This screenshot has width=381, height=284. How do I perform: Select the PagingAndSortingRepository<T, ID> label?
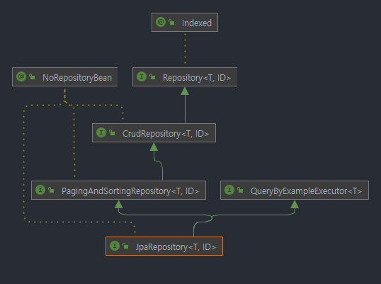130,191
